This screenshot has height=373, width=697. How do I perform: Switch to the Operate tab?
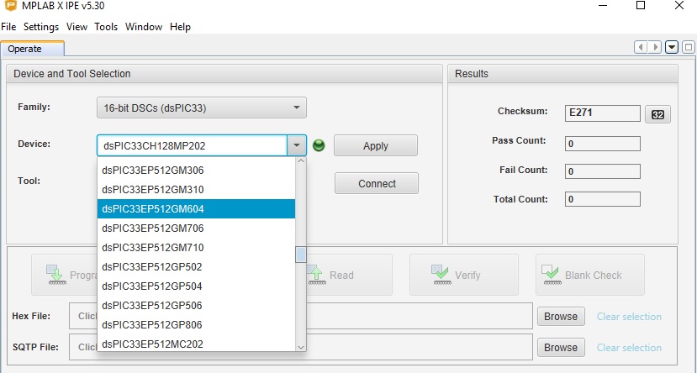(x=25, y=49)
